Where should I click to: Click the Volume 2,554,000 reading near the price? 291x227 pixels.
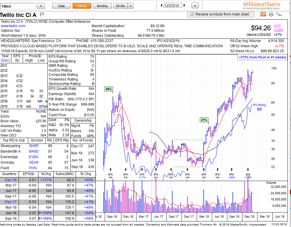(x=258, y=35)
